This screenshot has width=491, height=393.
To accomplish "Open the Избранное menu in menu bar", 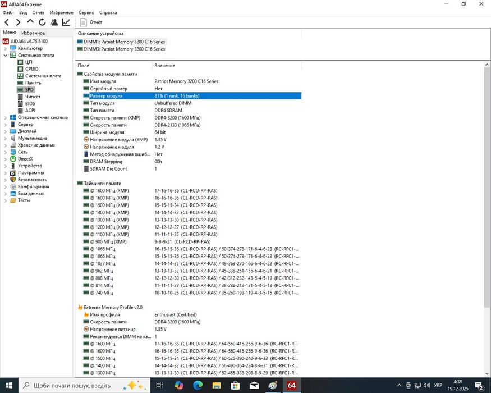I will click(61, 12).
